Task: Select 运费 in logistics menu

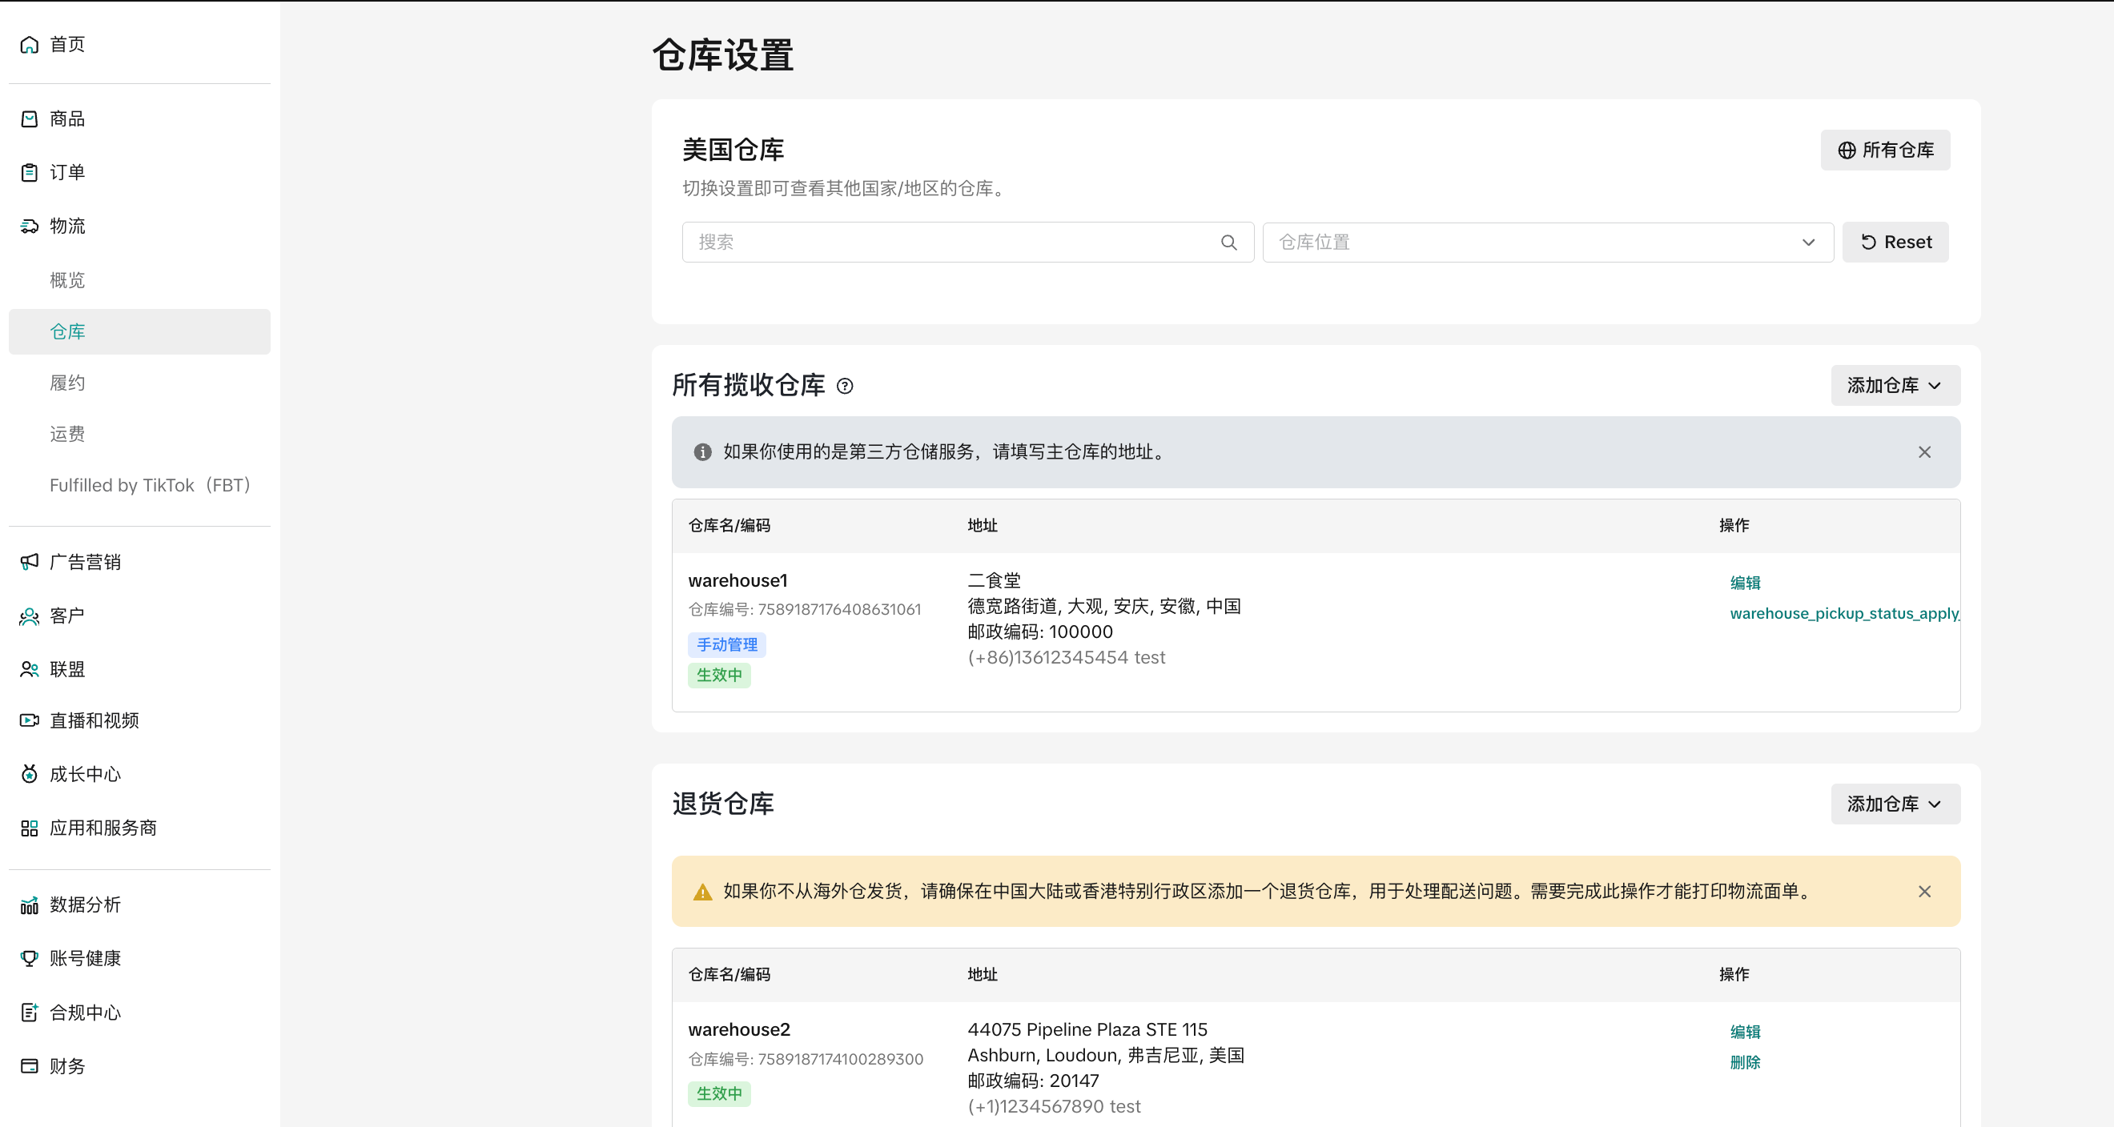Action: (x=67, y=434)
